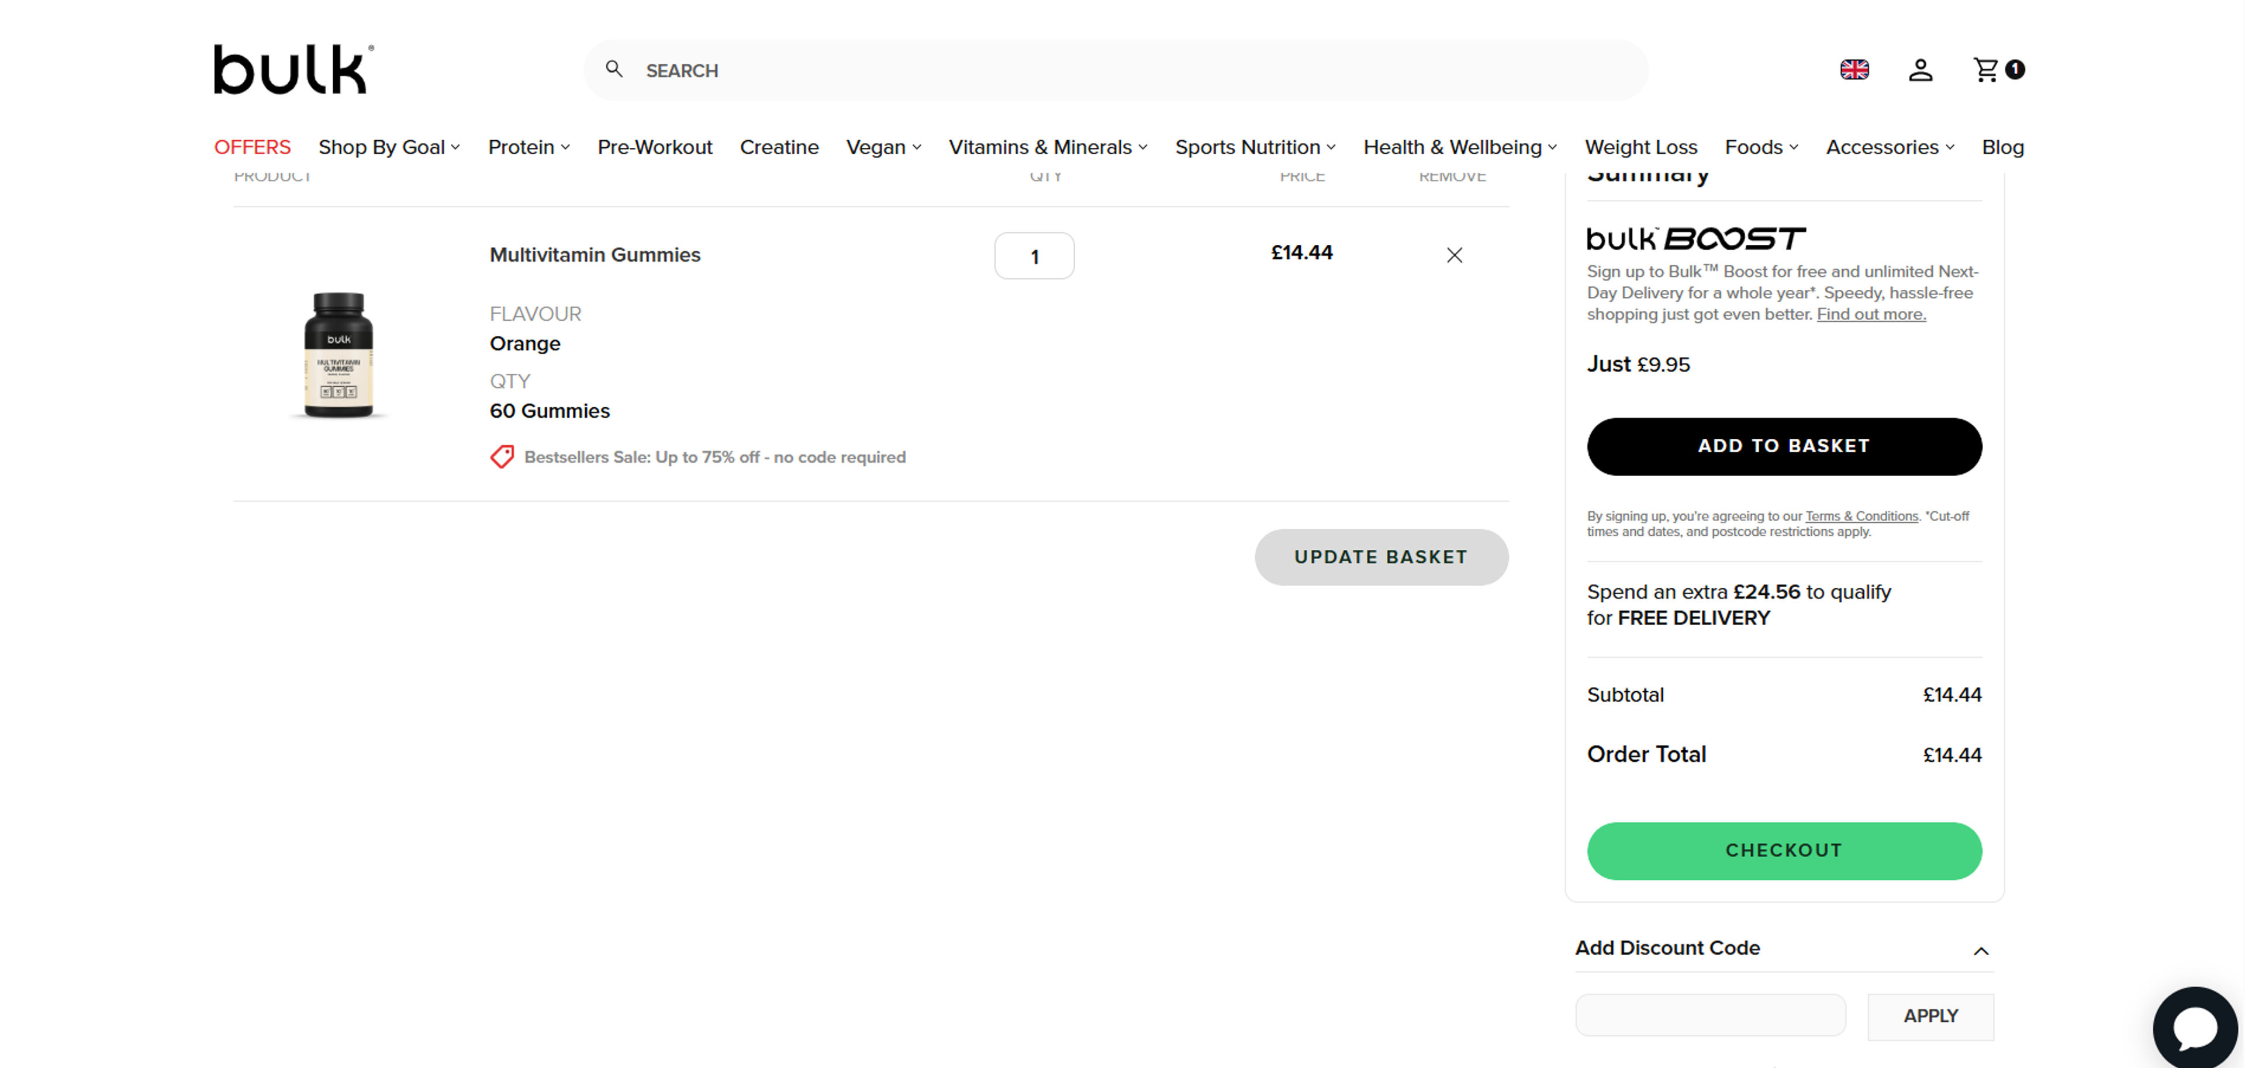Screen dimensions: 2245x1068
Task: Click the 60 Gummies quantity text
Action: click(x=549, y=410)
